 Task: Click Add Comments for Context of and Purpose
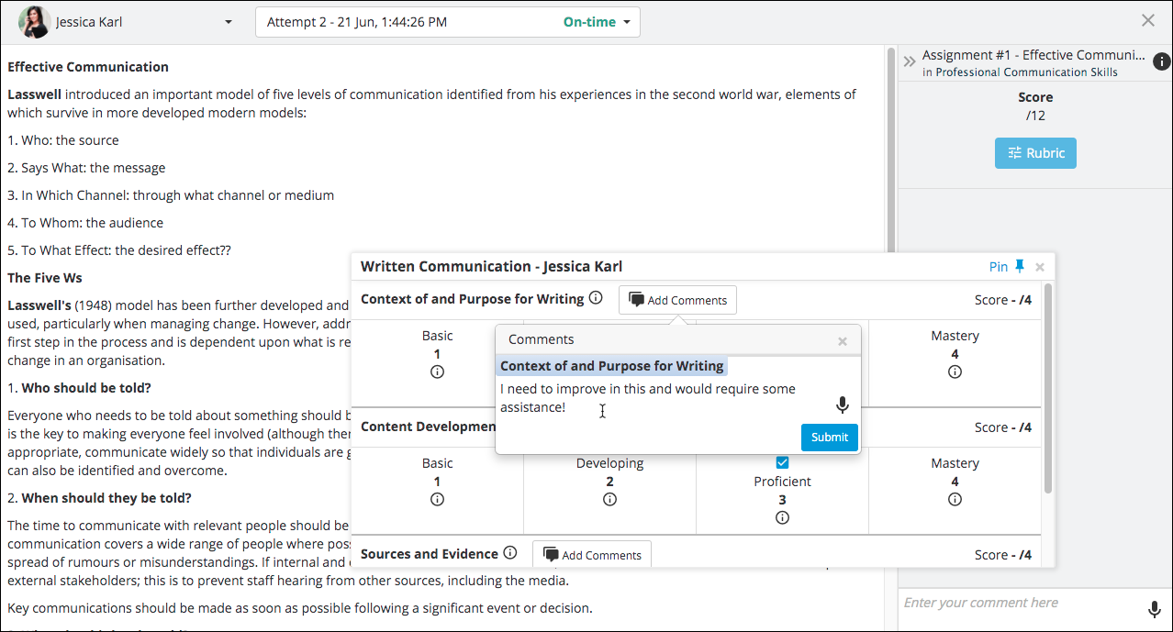[x=677, y=300]
